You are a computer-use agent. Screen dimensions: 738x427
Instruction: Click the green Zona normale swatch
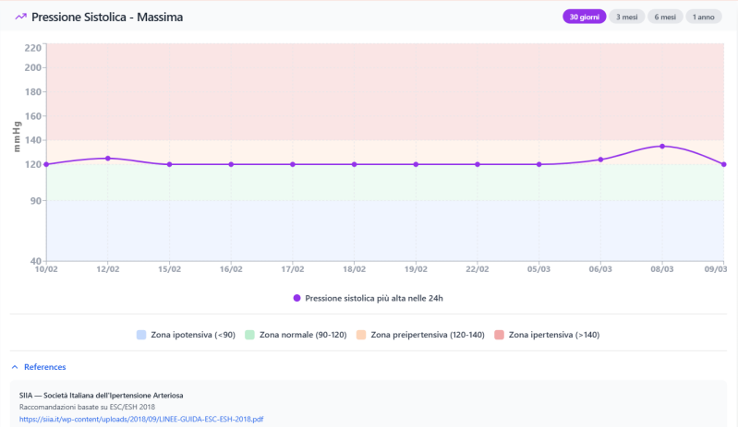point(249,334)
